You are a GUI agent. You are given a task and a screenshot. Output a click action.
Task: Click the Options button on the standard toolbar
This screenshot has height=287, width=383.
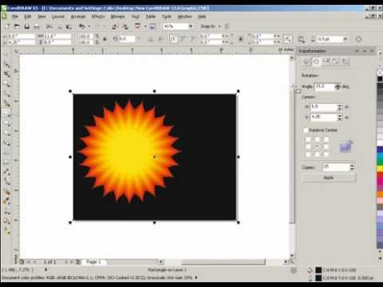tap(227, 26)
